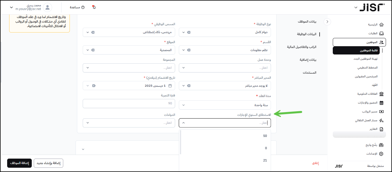Click the close (إغلاق) link
Viewport: 392px width, 172px height.
315,163
